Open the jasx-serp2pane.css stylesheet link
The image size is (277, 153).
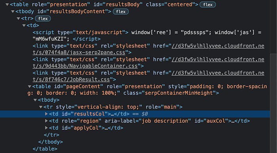(x=148, y=49)
